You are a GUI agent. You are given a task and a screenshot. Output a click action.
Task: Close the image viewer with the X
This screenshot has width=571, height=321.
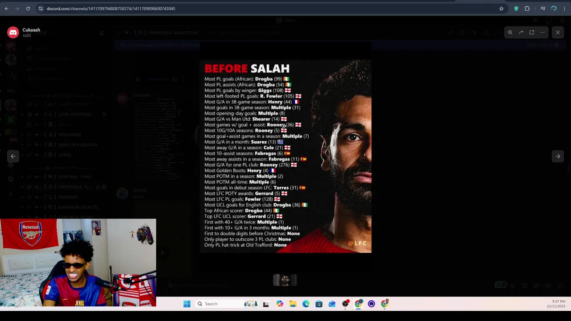tap(558, 32)
